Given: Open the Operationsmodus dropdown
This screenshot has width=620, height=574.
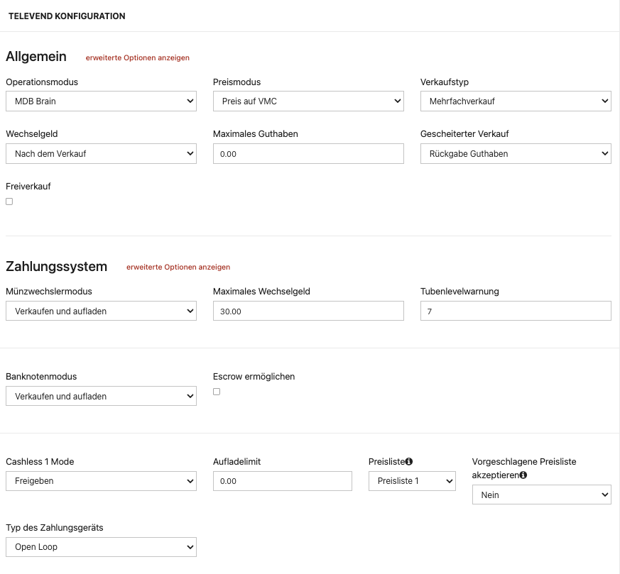Looking at the screenshot, I should point(101,101).
